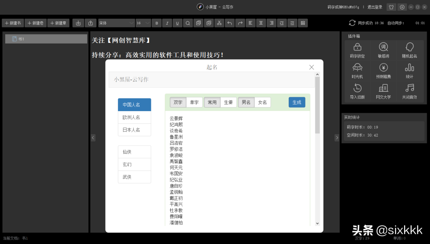Click the generated name 何天元
This screenshot has height=244, width=430.
coord(176,167)
